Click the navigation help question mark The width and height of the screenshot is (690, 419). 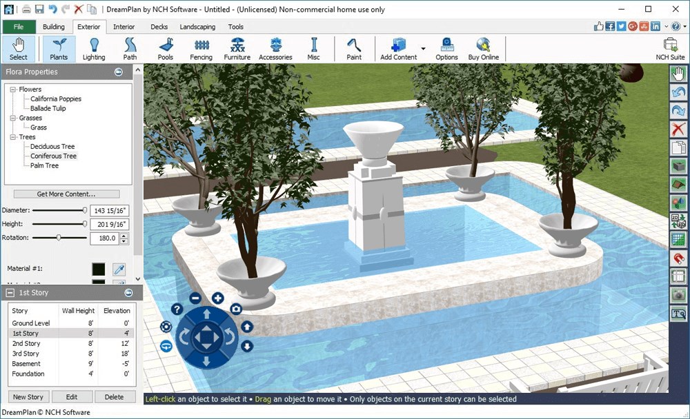tap(177, 309)
